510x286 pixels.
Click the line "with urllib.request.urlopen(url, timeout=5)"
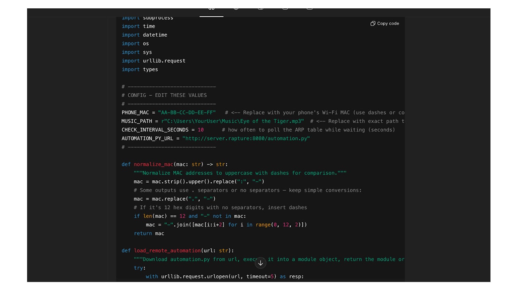[225, 276]
